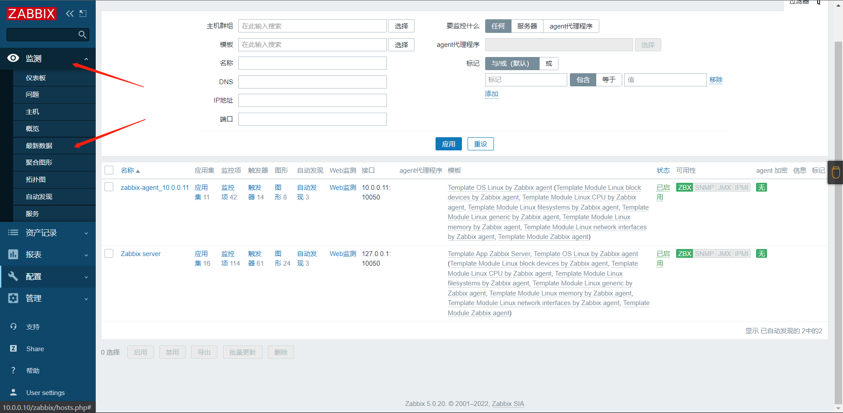Choose the 或 tag mode
The height and width of the screenshot is (413, 843).
549,63
